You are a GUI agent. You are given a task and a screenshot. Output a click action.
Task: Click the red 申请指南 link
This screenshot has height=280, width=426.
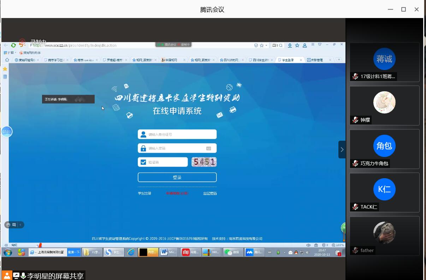click(177, 193)
